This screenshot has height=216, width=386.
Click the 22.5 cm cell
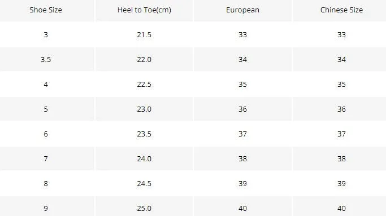click(x=144, y=84)
